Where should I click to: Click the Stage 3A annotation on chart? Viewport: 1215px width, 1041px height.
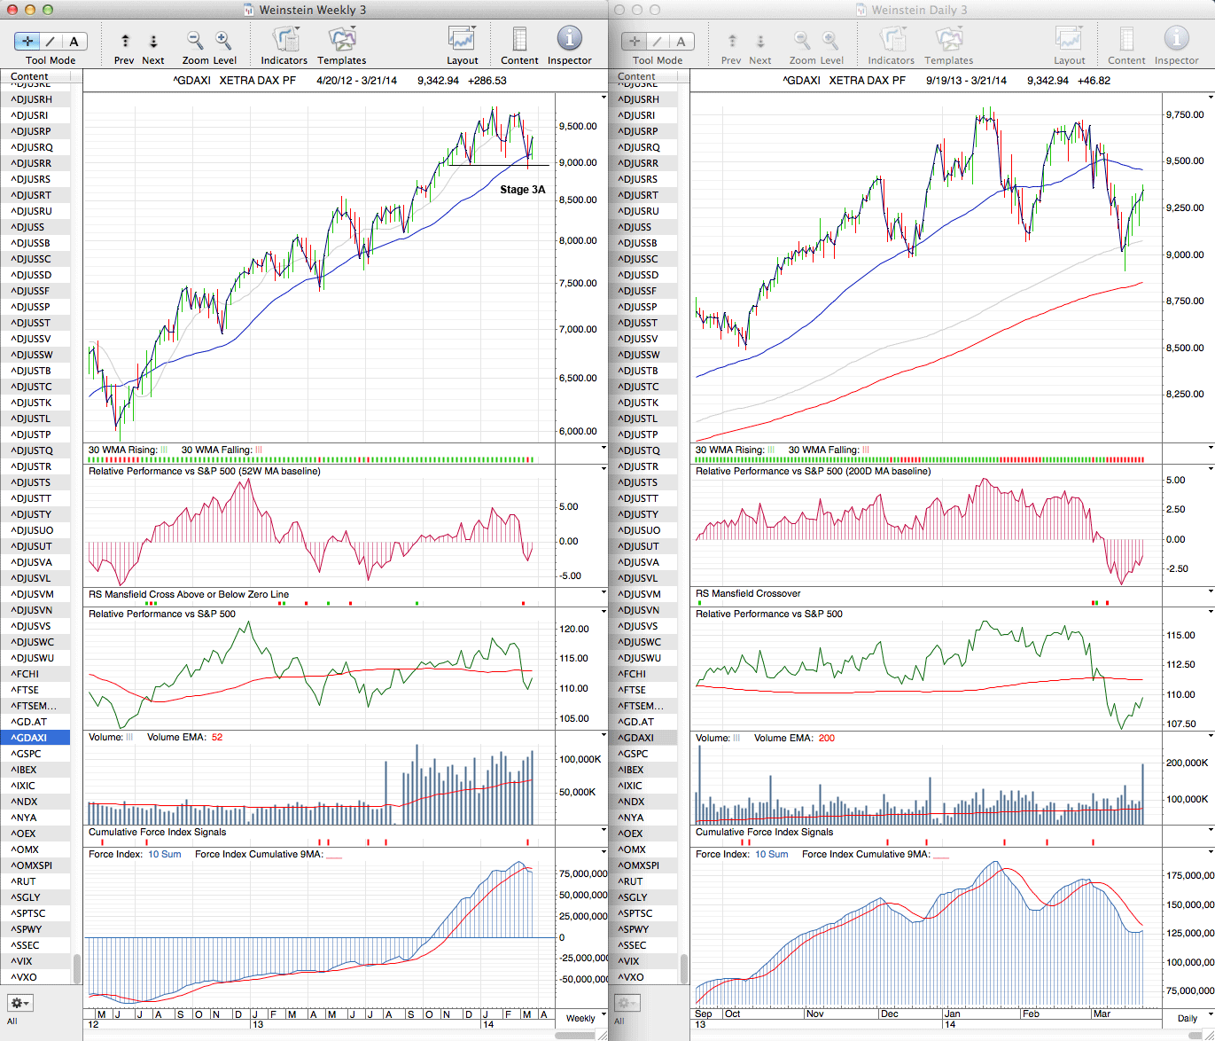pyautogui.click(x=522, y=190)
